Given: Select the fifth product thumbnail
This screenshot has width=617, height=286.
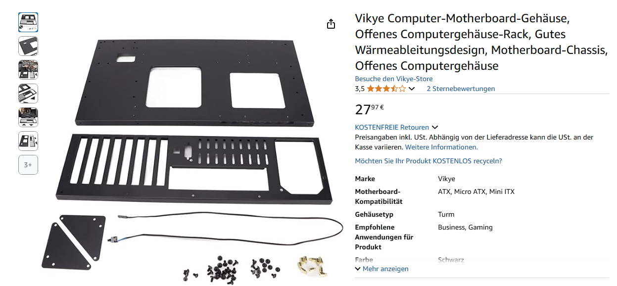Looking at the screenshot, I should 28,117.
